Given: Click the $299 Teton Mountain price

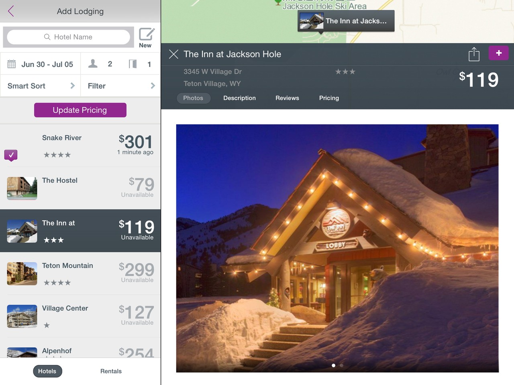Looking at the screenshot, I should [137, 269].
